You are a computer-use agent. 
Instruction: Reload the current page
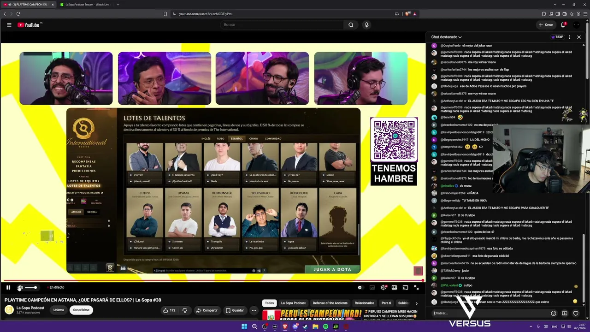(18, 14)
